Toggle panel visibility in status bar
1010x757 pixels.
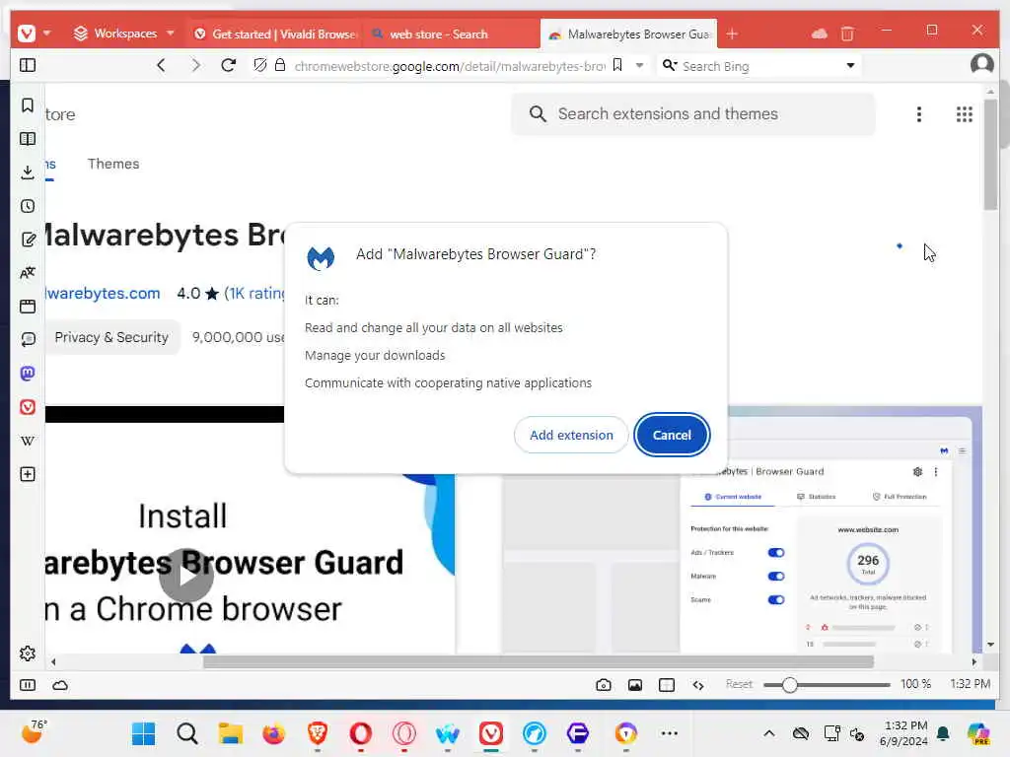28,685
